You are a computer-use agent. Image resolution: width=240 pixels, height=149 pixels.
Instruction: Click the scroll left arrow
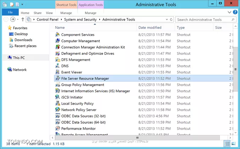coord(52,138)
